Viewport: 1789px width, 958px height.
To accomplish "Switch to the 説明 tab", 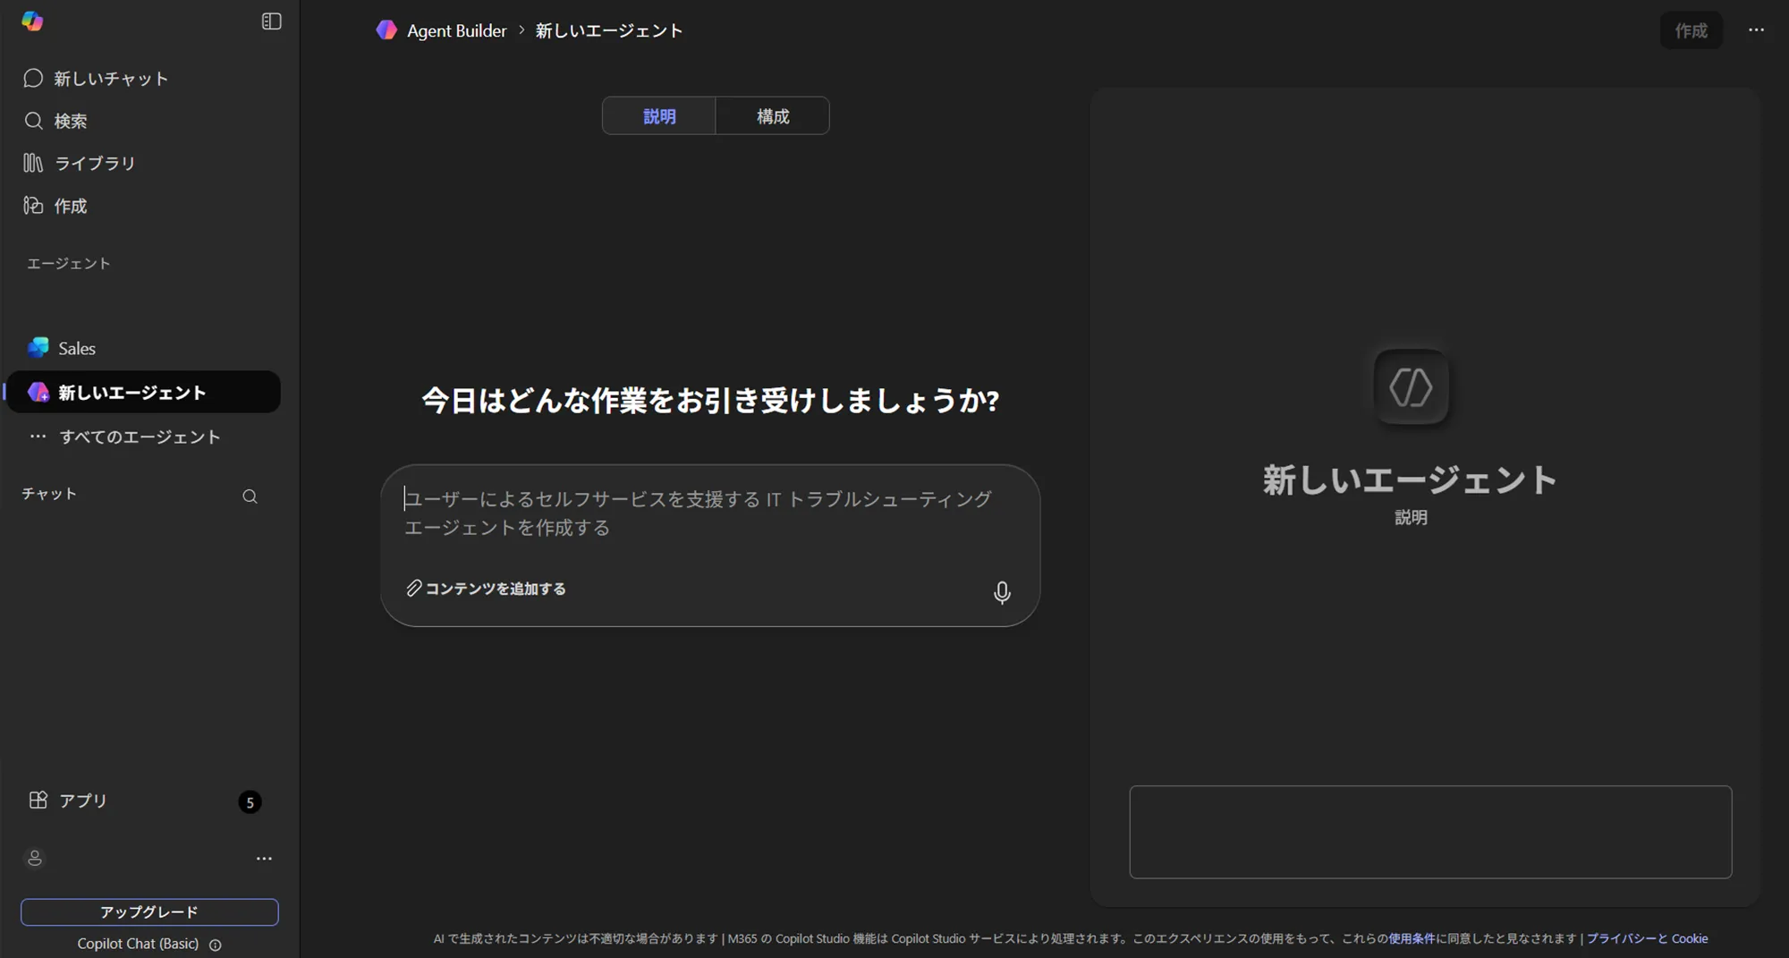I will click(659, 116).
